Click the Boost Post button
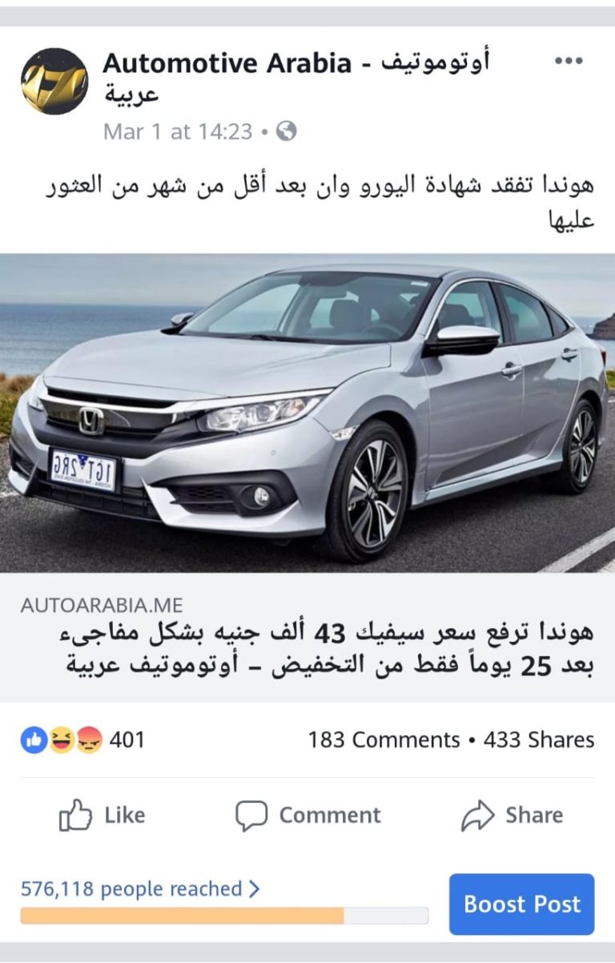Image resolution: width=615 pixels, height=963 pixels. [521, 905]
